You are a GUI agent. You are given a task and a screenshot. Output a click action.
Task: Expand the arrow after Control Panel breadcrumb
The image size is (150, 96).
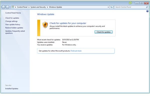[x=29, y=7]
